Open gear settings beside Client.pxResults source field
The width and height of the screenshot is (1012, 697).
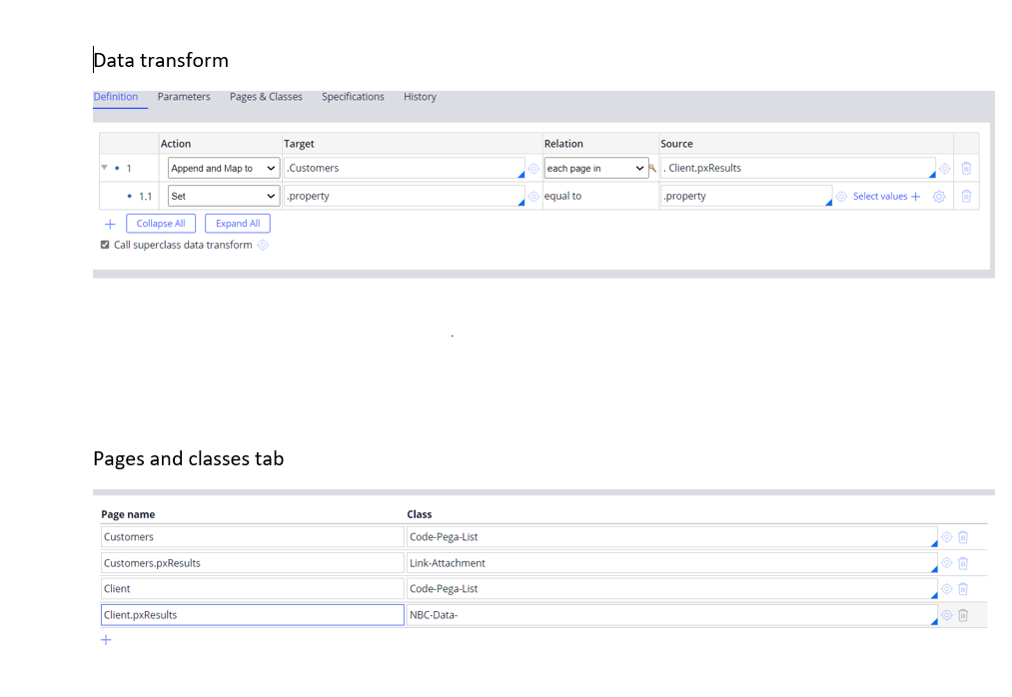coord(945,168)
